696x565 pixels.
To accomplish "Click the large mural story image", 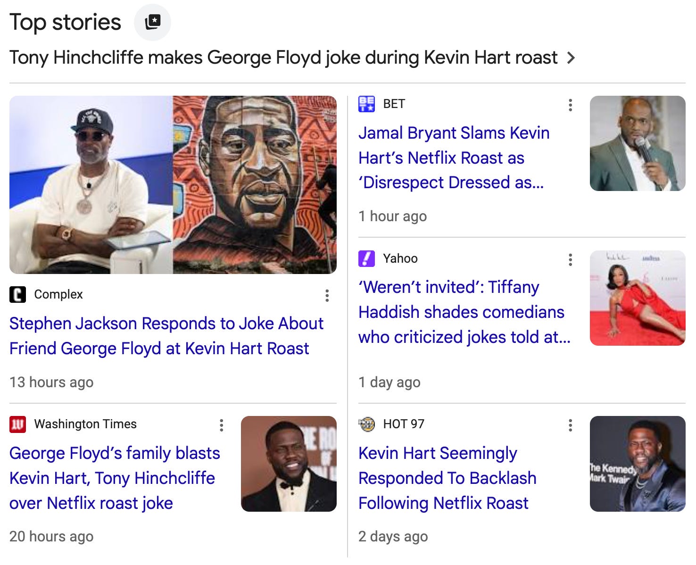I will [x=173, y=185].
